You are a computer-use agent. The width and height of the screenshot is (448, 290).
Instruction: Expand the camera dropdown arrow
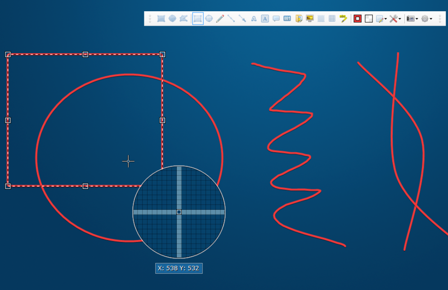click(417, 19)
